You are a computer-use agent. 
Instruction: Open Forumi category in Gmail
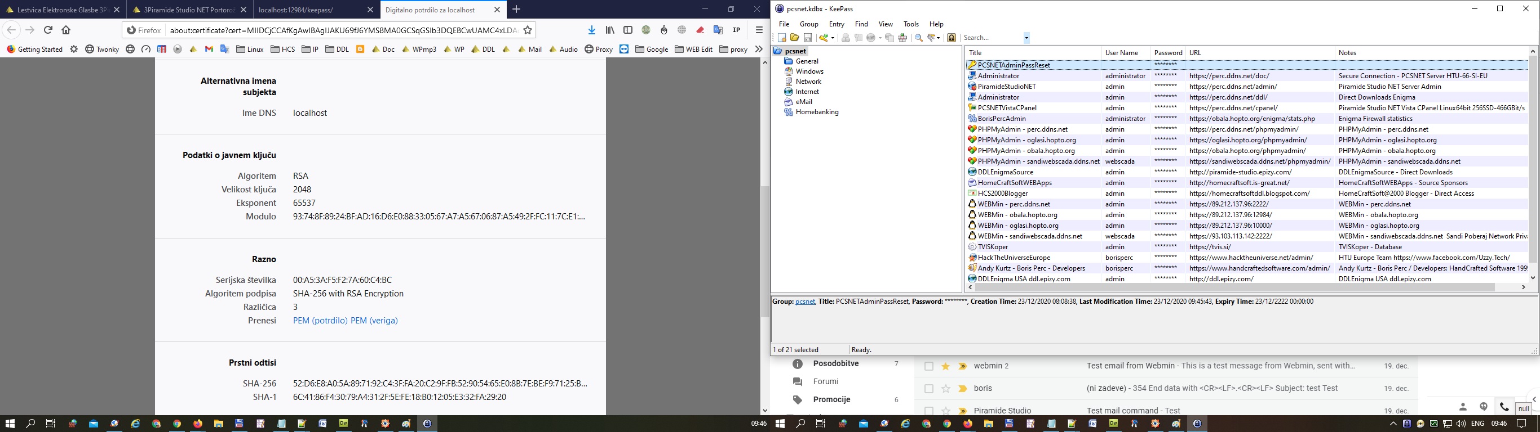pos(826,381)
